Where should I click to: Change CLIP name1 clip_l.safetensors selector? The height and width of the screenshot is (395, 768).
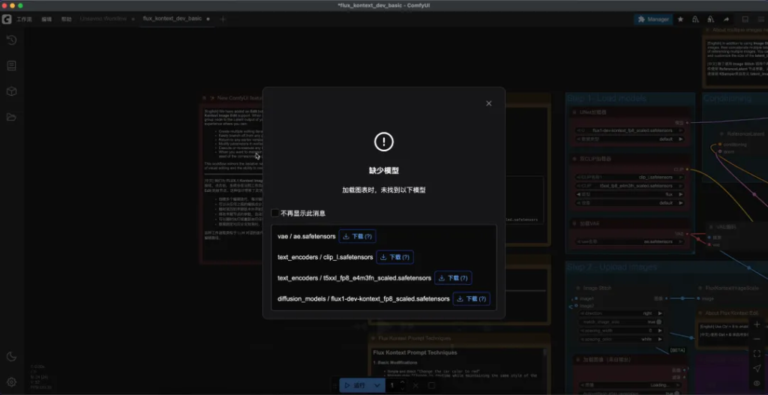(630, 177)
